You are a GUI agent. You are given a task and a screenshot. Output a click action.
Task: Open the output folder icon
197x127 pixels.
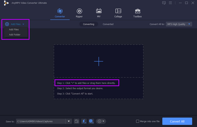point(77,121)
